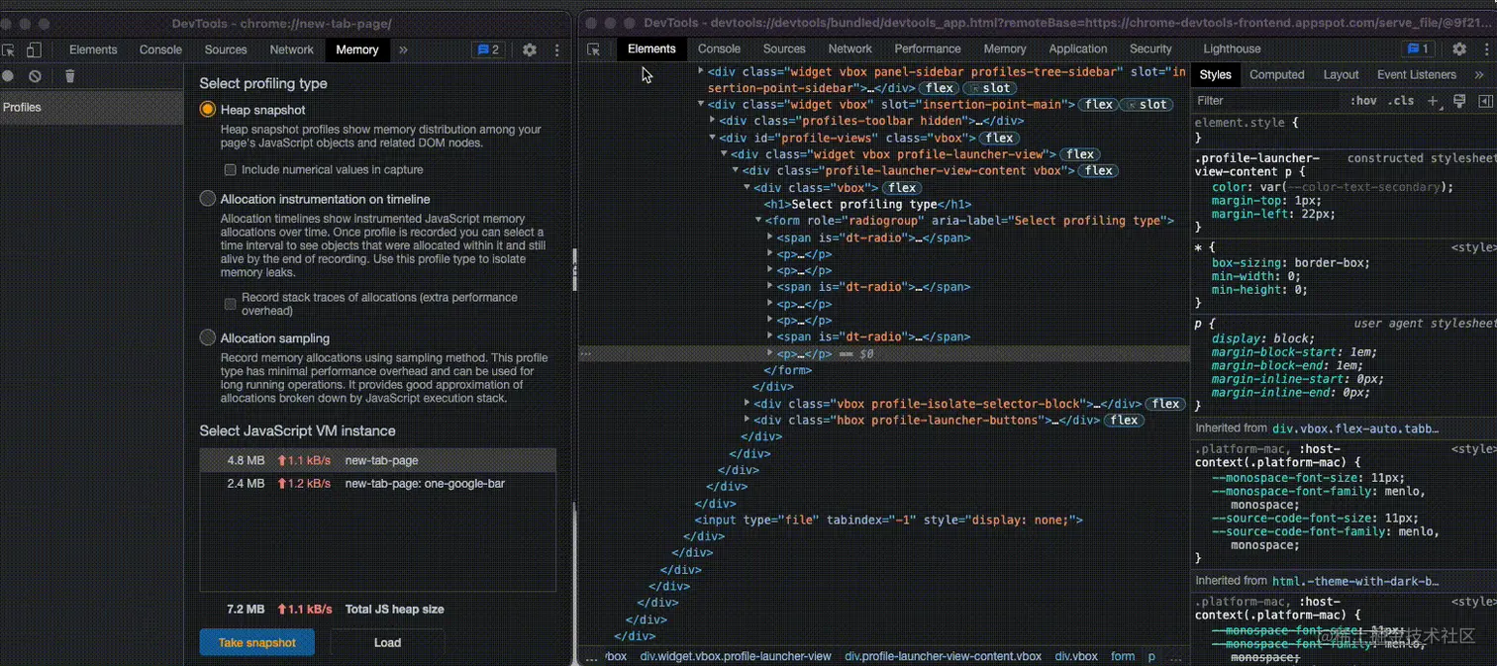Select Profiles item in left sidebar
Screen dimensions: 1497x666
pos(91,107)
